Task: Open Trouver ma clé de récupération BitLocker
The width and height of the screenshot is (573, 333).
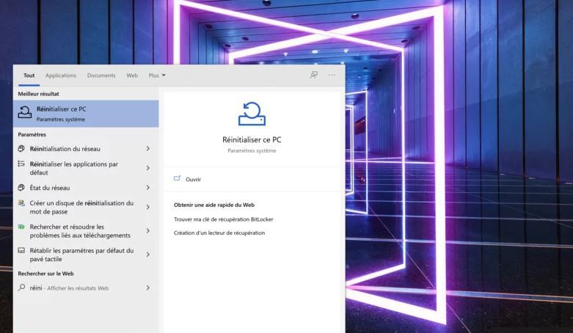Action: [x=223, y=219]
